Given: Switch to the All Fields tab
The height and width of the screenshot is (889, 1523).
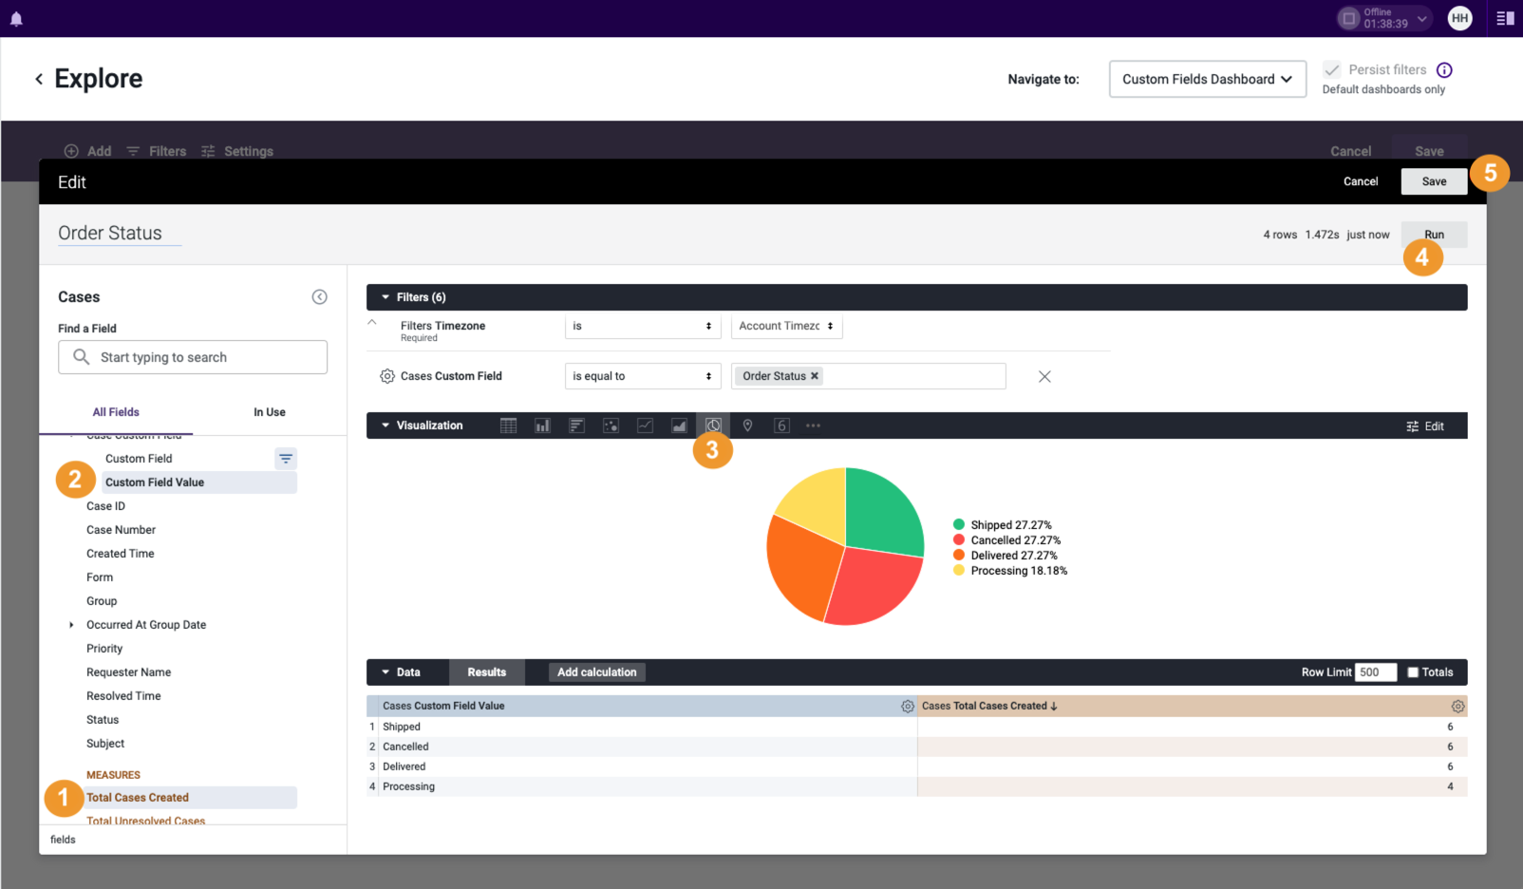Looking at the screenshot, I should [116, 412].
